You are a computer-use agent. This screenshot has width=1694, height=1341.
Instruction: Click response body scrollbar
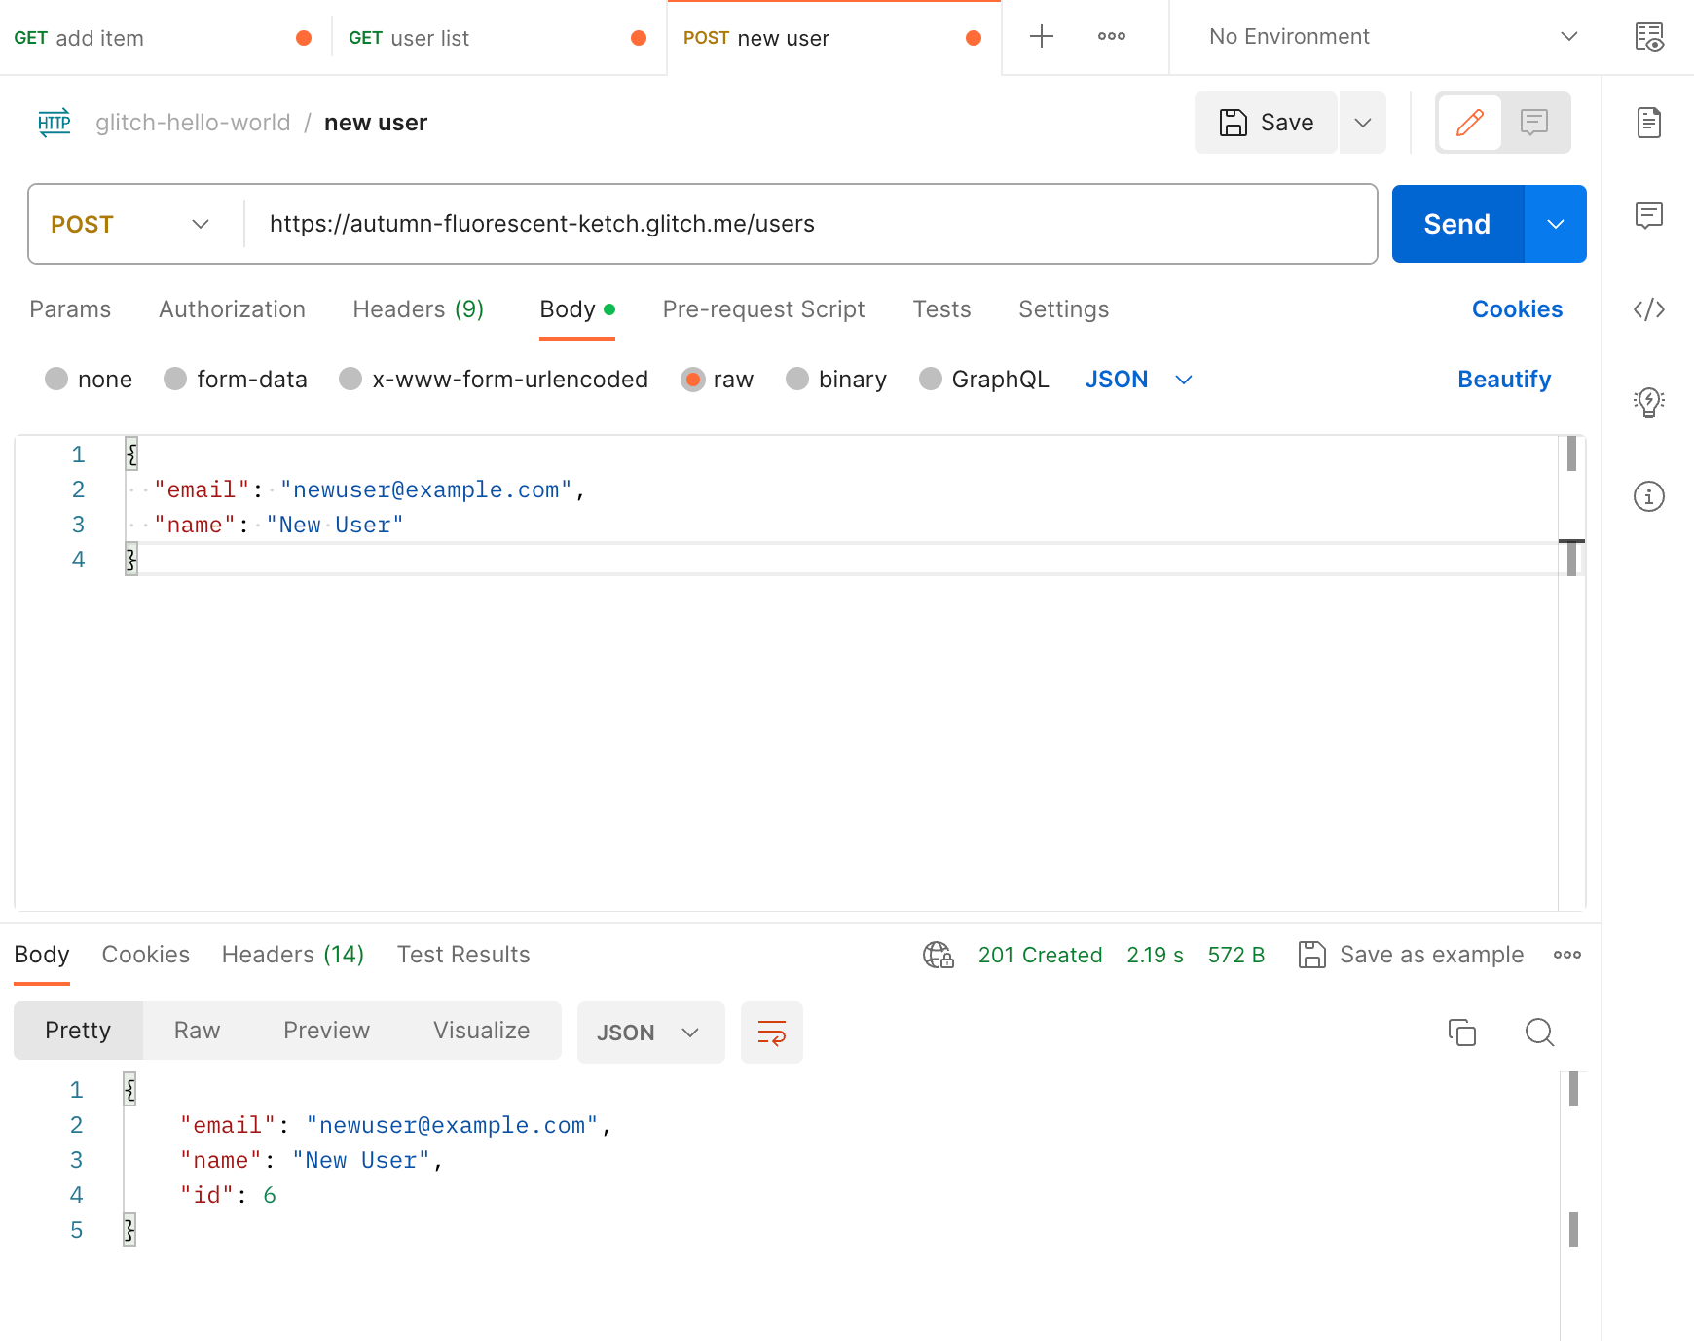1573,1205
